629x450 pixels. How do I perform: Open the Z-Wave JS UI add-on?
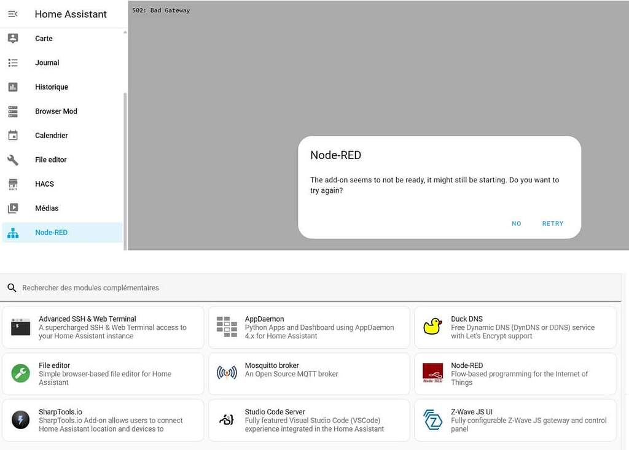pos(515,420)
